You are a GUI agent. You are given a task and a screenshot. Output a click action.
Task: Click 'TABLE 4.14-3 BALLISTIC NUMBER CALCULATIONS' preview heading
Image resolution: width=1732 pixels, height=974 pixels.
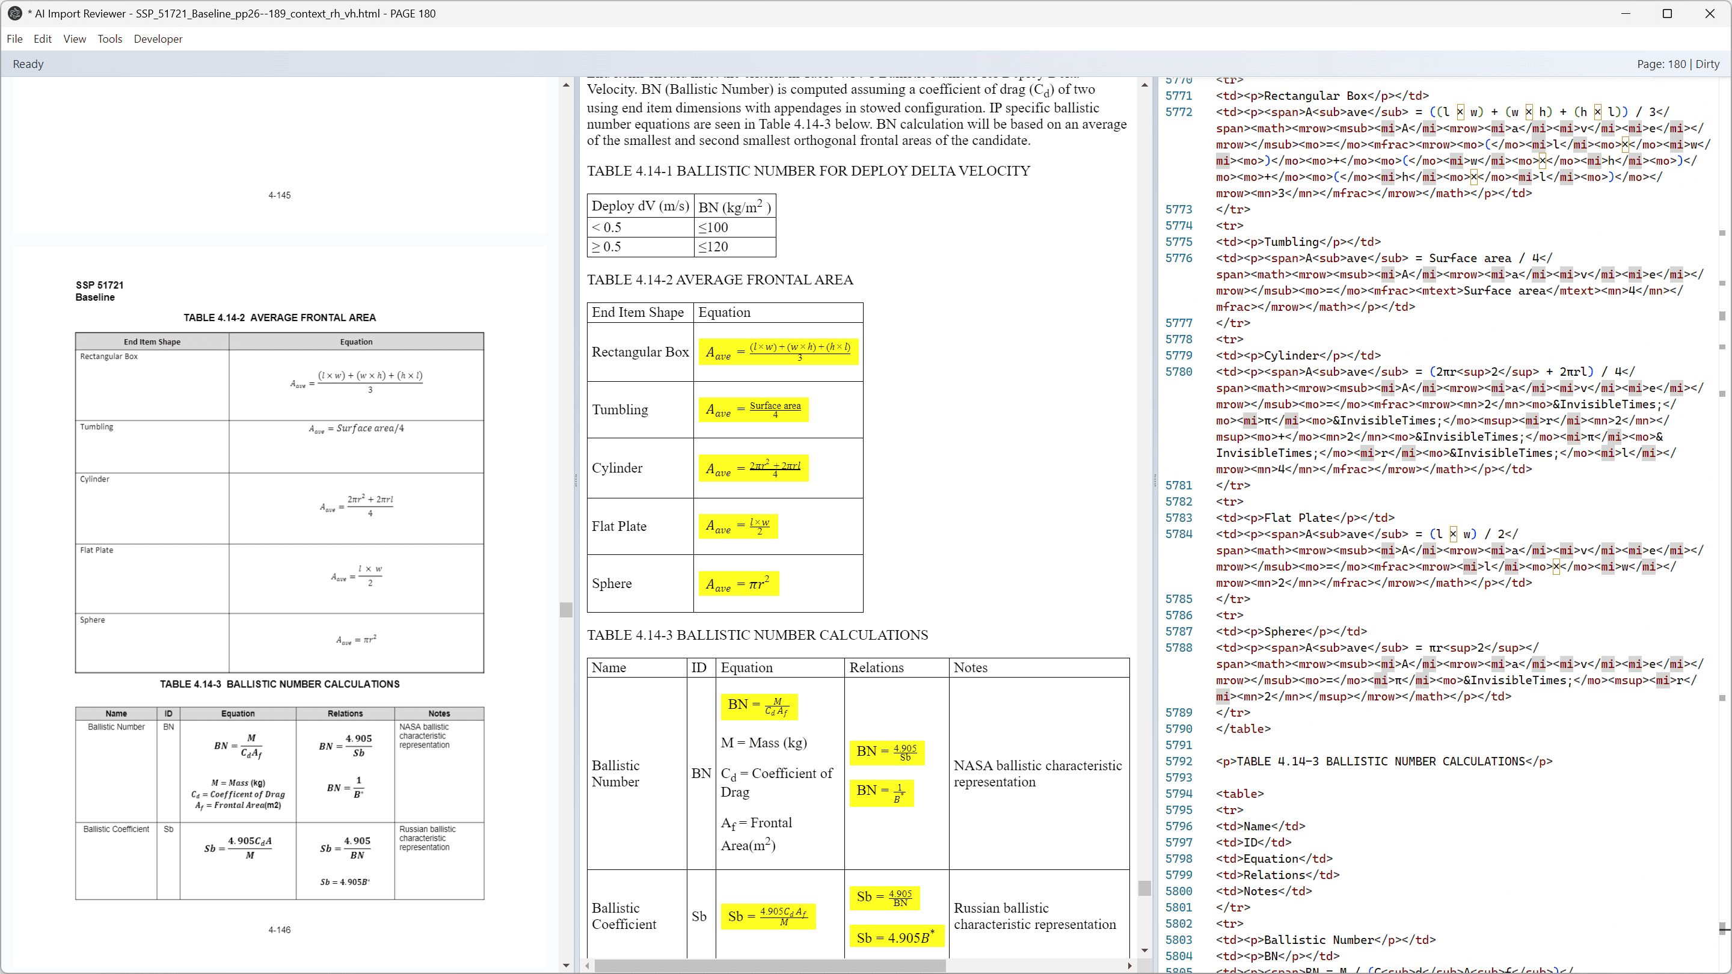[x=757, y=636]
